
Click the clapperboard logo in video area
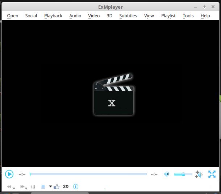pyautogui.click(x=114, y=94)
